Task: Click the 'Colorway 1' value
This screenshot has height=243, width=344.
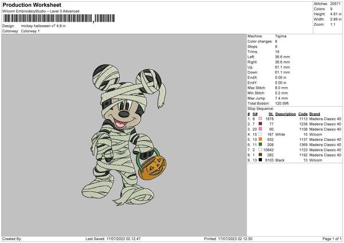Action: point(30,31)
